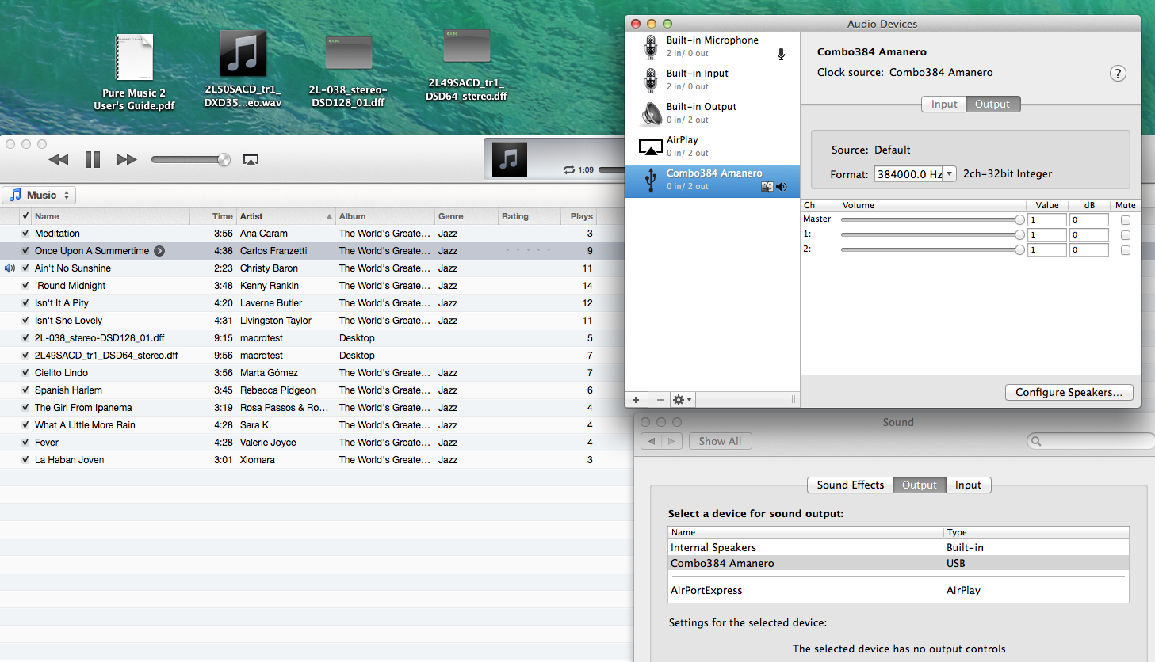
Task: Click the microphone default-input icon for Built-in Microphone
Action: 781,54
